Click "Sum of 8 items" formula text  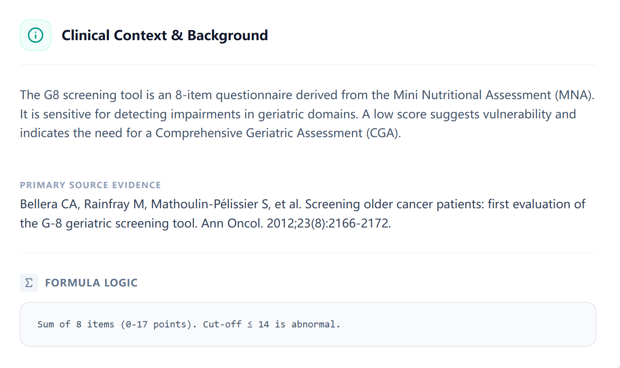pos(76,325)
